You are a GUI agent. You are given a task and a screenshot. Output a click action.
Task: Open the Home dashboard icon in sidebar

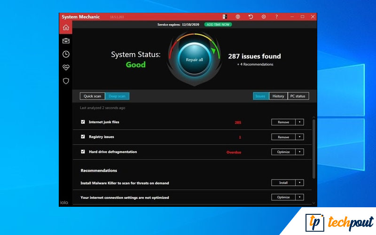click(66, 28)
